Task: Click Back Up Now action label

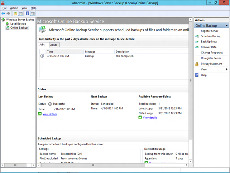Action: click(x=209, y=42)
